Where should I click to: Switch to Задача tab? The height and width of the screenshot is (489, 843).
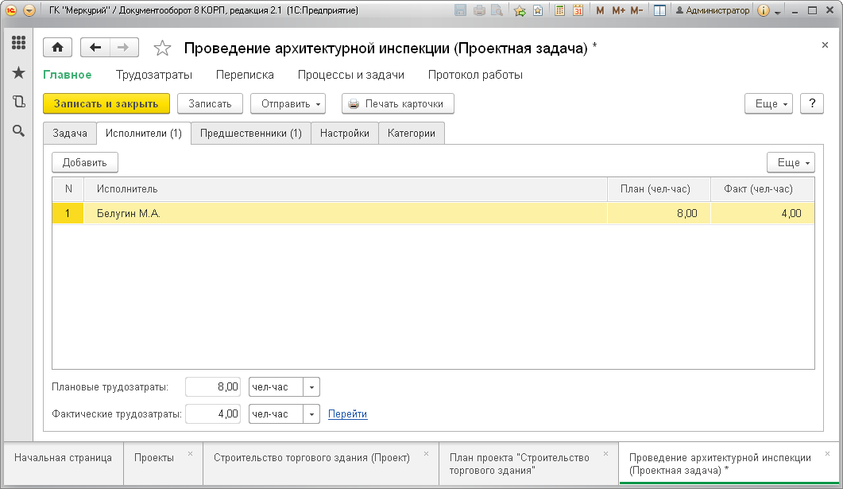(x=70, y=134)
